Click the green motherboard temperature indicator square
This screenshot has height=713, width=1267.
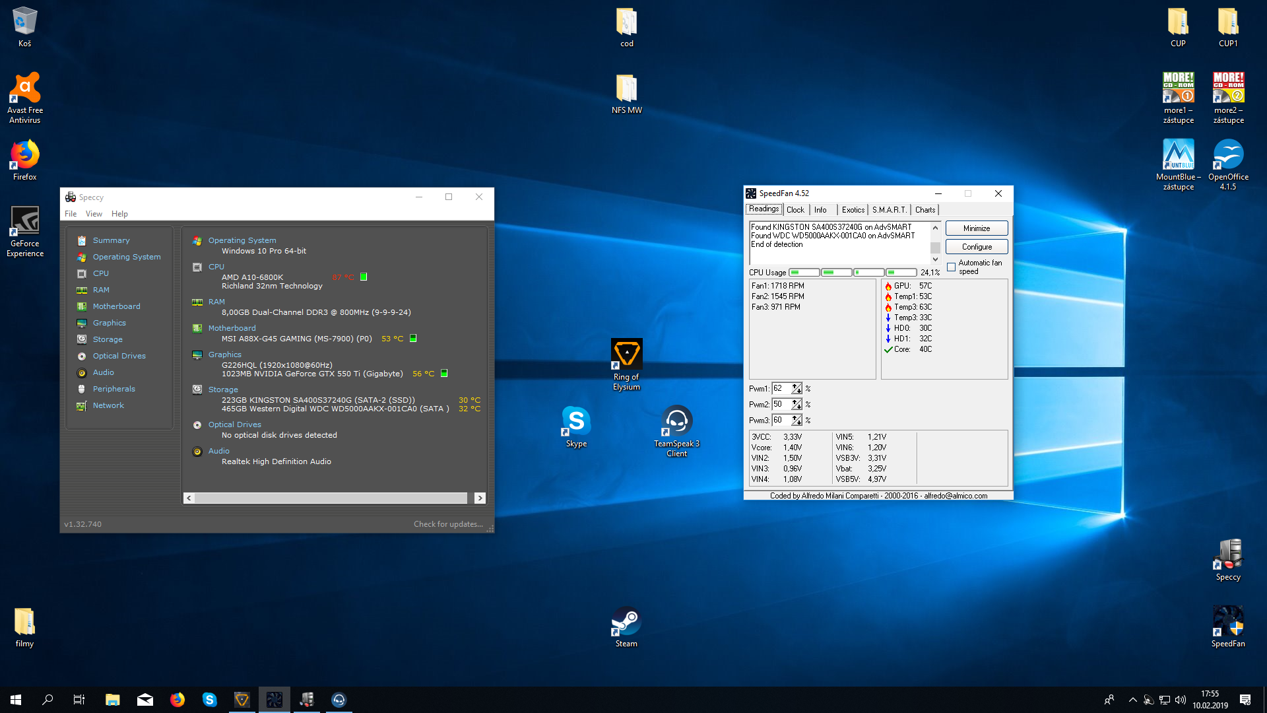[x=413, y=338]
